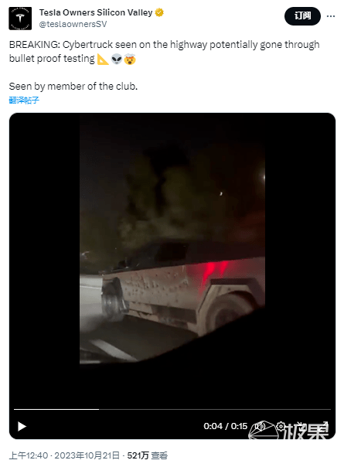Click the BREAKING Cybertruck post text

coord(164,52)
